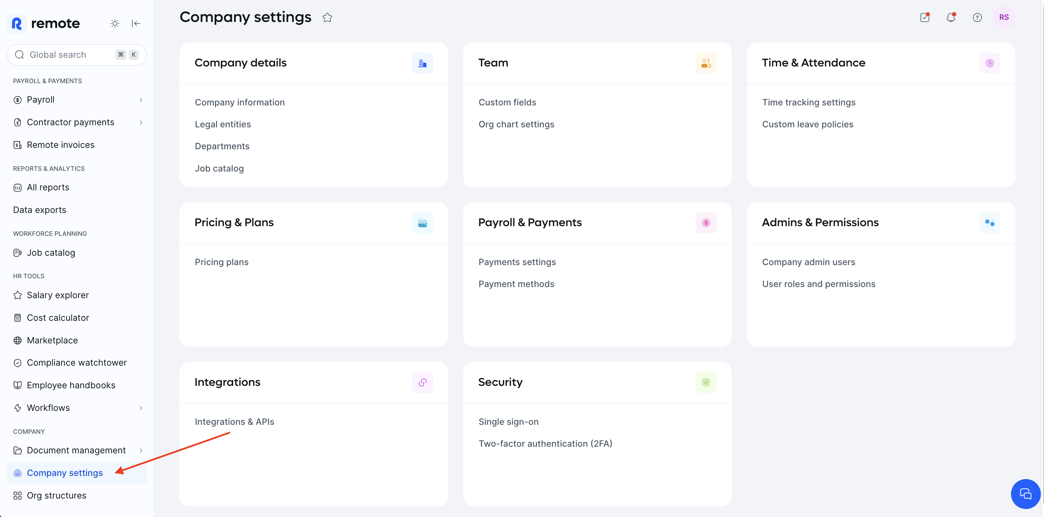Click the Team people icon
The image size is (1044, 517).
coord(706,63)
